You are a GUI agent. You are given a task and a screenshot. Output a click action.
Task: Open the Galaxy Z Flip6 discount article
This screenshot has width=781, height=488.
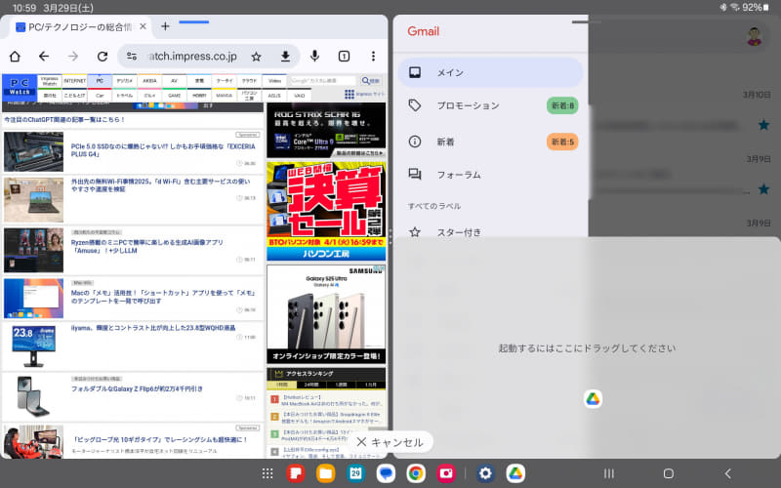(137, 388)
